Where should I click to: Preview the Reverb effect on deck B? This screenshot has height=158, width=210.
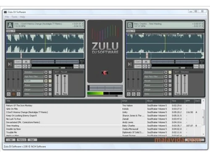166,81
